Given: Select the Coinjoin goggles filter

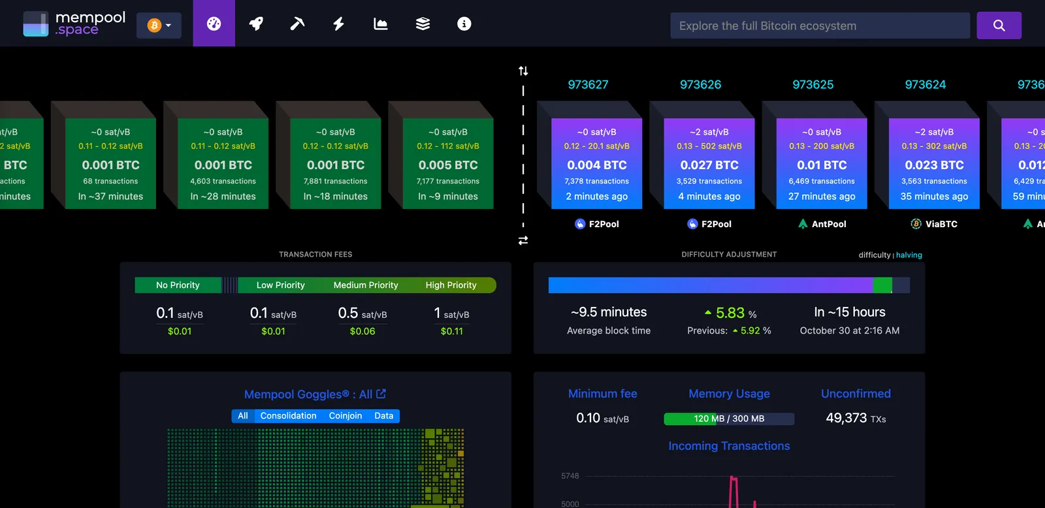Looking at the screenshot, I should click(x=345, y=416).
